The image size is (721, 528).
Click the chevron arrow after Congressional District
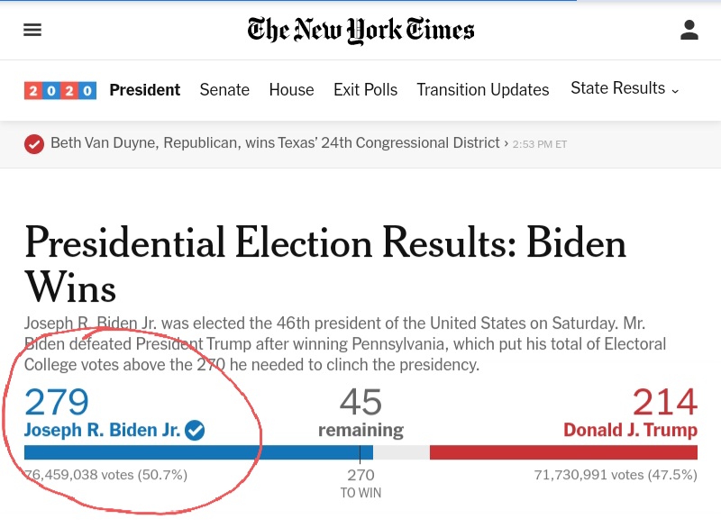(x=507, y=143)
